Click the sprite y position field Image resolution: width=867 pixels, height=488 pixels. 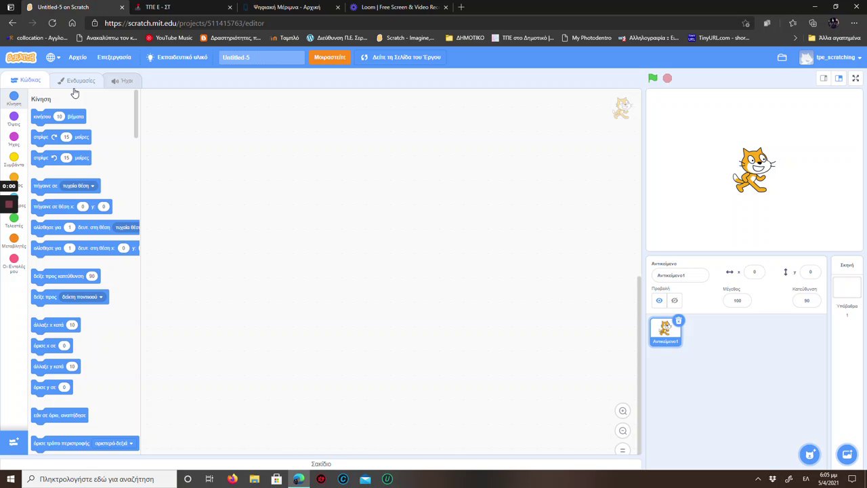pyautogui.click(x=810, y=272)
